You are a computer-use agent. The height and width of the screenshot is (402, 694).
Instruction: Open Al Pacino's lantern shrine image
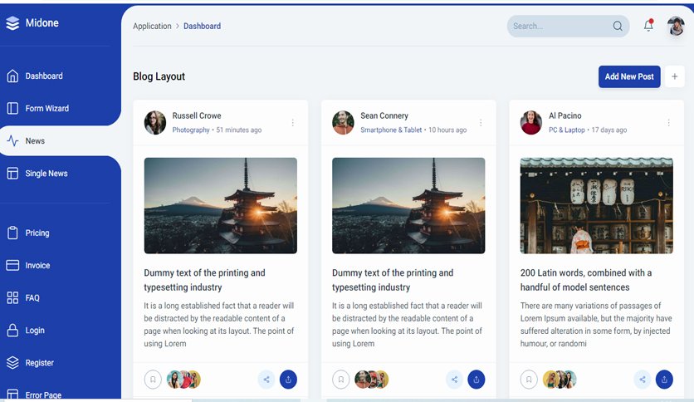(597, 205)
